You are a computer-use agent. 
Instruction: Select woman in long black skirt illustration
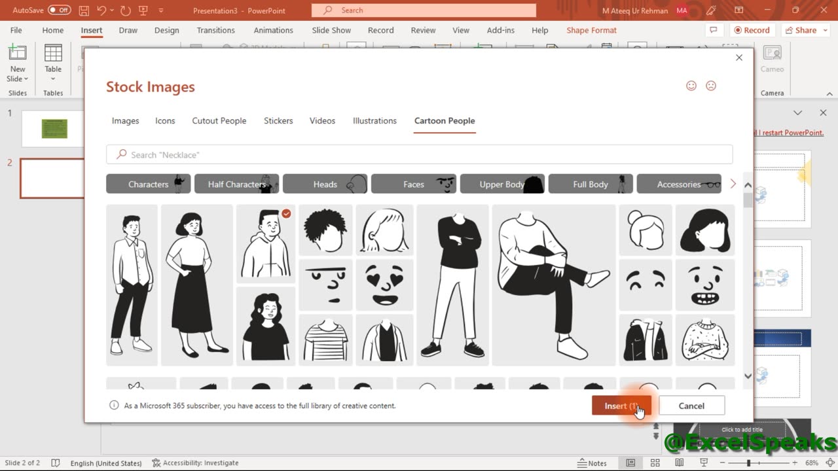197,285
